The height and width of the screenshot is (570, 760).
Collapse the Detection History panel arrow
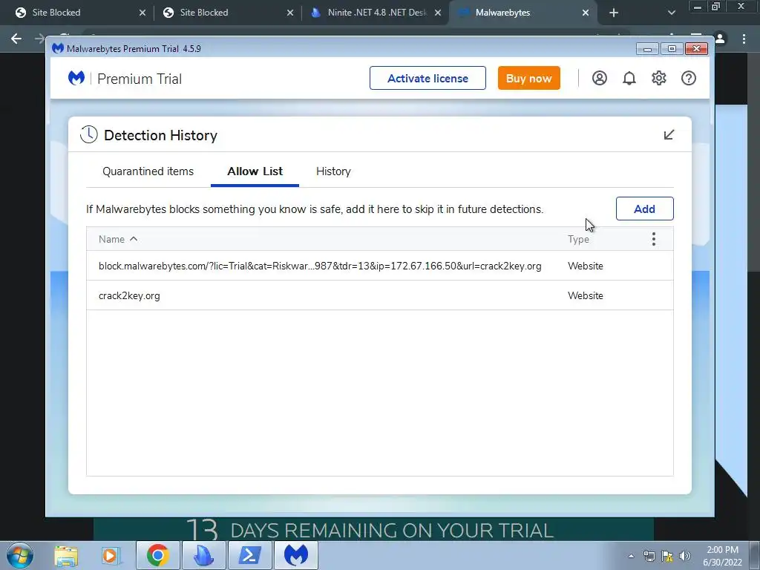(x=669, y=135)
